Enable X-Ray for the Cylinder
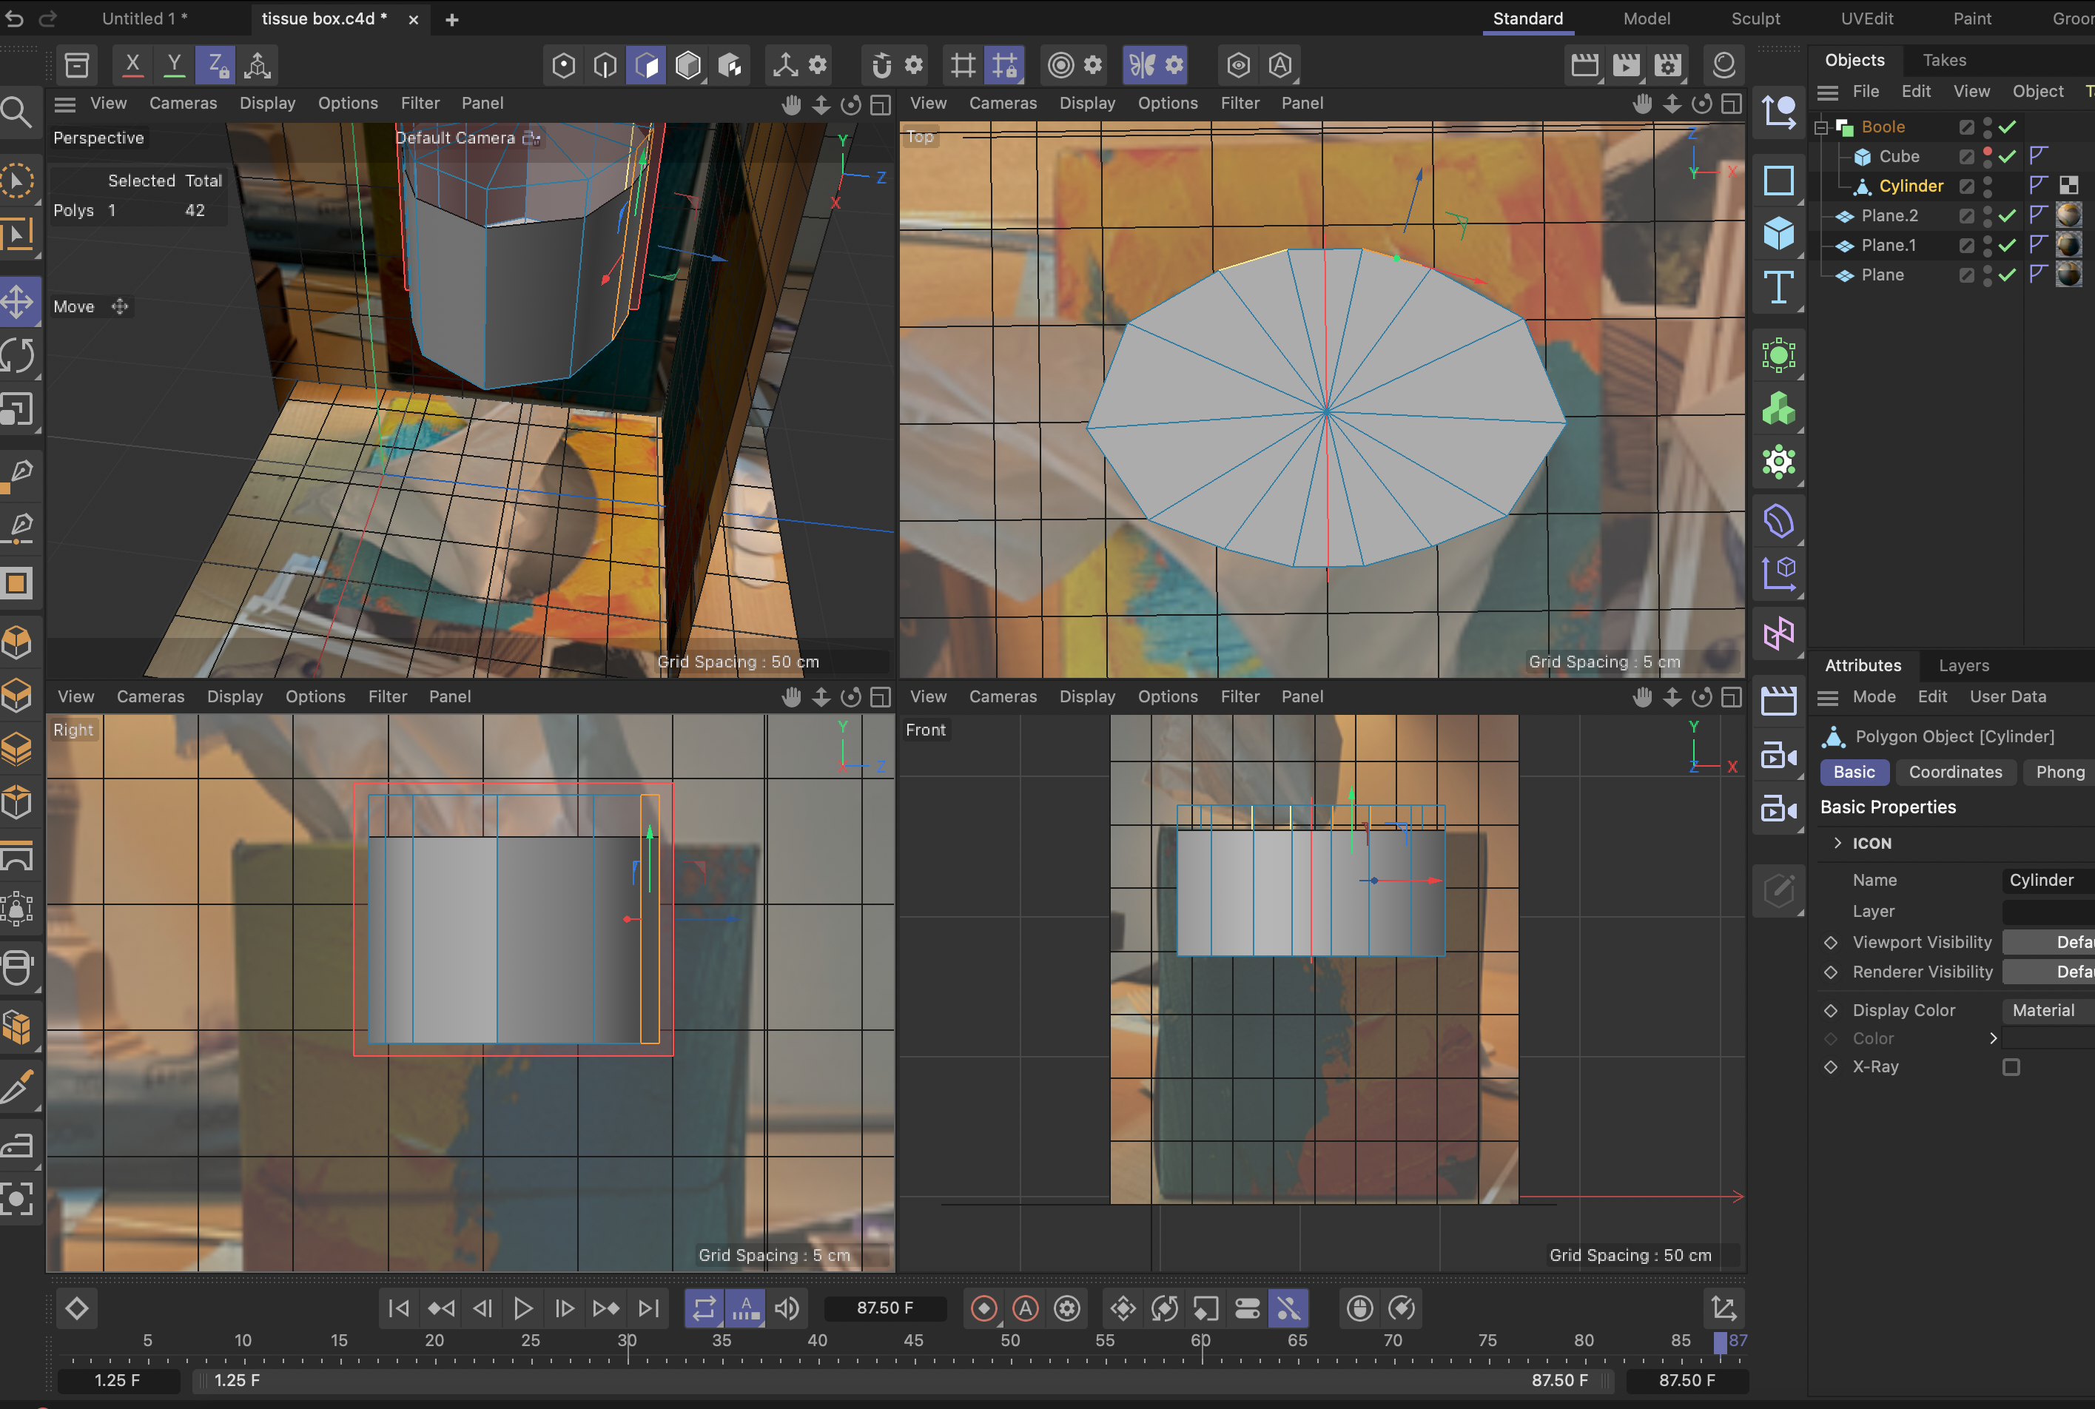The height and width of the screenshot is (1409, 2095). click(2012, 1066)
